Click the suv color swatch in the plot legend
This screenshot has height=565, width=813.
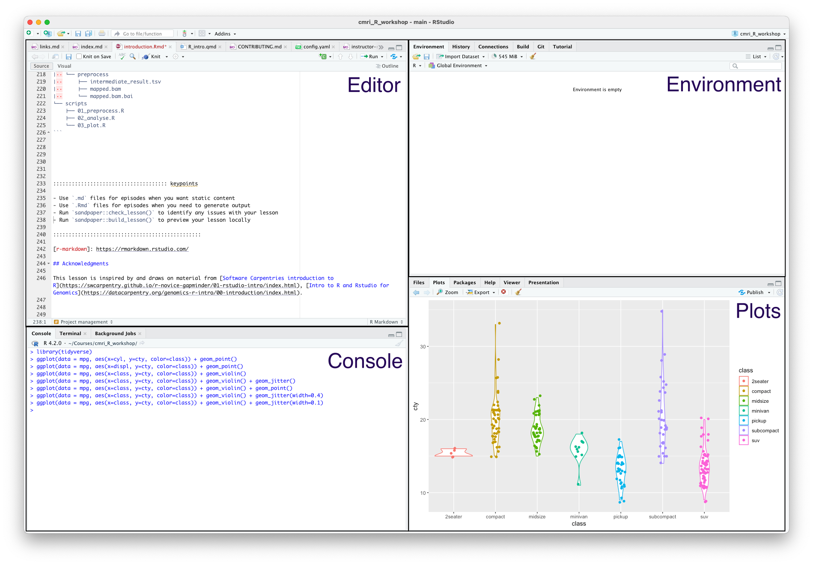click(x=744, y=440)
